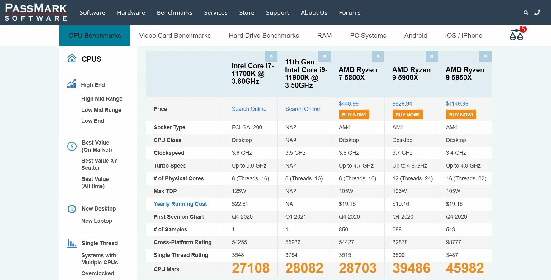
Task: Open the Services menu
Action: point(216,12)
